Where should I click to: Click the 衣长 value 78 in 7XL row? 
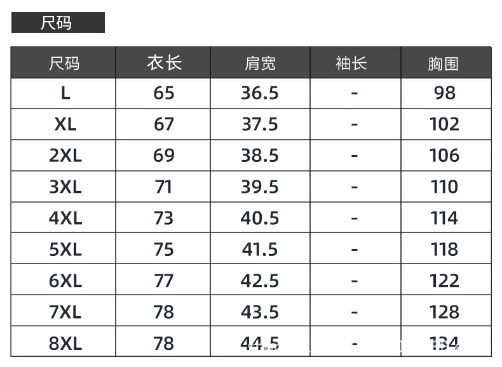click(x=164, y=312)
